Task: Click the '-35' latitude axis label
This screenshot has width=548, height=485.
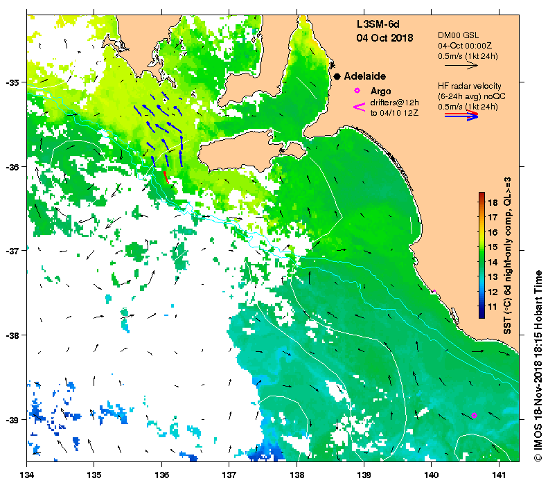Action: [12, 82]
